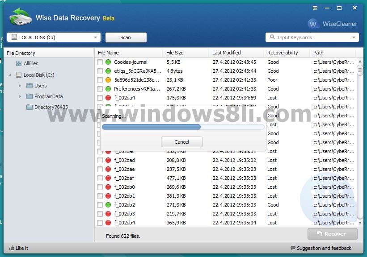Select the f_002db0 file name
367x257 pixels.
click(125, 187)
